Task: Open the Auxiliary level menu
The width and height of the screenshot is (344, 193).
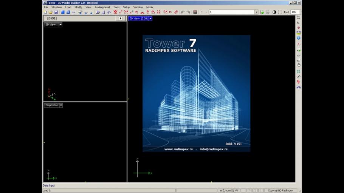Action: 102,7
